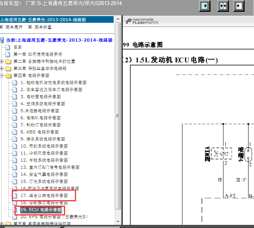Click page icon beside 10. 雨刮系统电路示意图
Screen dimensions: 254x228
pyautogui.click(x=15, y=146)
